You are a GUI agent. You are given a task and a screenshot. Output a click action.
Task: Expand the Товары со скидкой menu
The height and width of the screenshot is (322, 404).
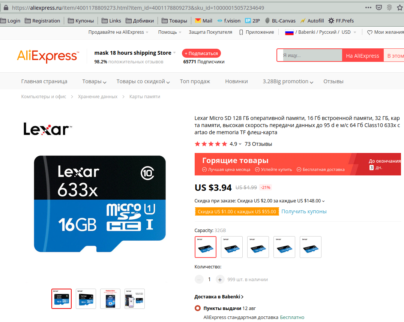coord(143,82)
